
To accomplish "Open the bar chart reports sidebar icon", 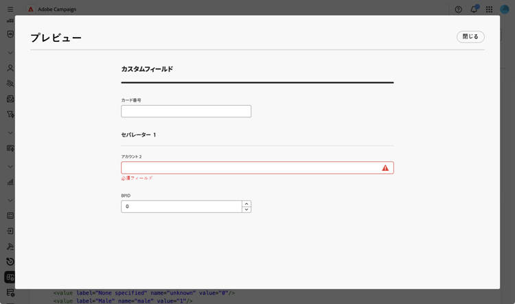I will click(x=10, y=182).
